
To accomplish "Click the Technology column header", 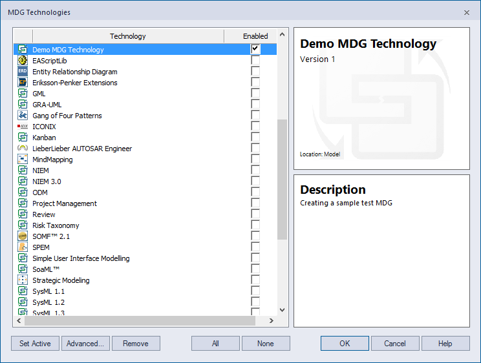I will 128,36.
